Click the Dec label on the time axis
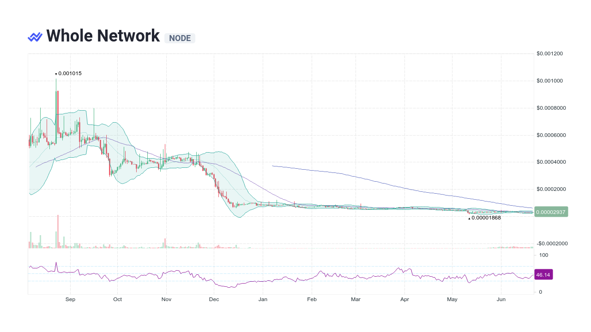Viewport: 591px width, 332px height. [x=214, y=299]
